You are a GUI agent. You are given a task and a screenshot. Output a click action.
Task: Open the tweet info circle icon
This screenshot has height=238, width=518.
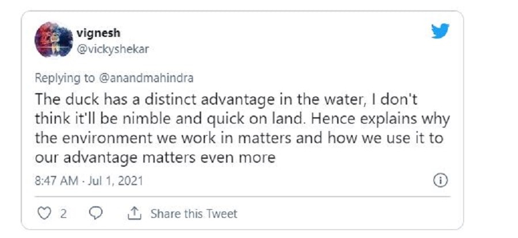[440, 181]
